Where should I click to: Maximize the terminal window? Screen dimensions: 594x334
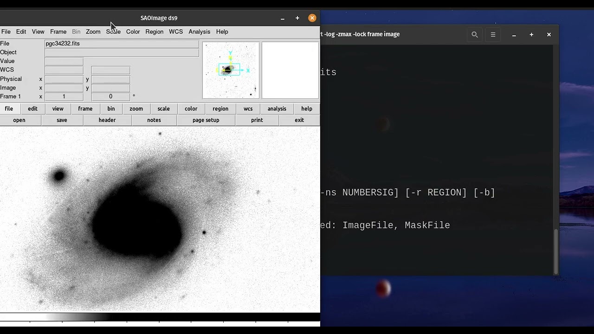pyautogui.click(x=531, y=34)
